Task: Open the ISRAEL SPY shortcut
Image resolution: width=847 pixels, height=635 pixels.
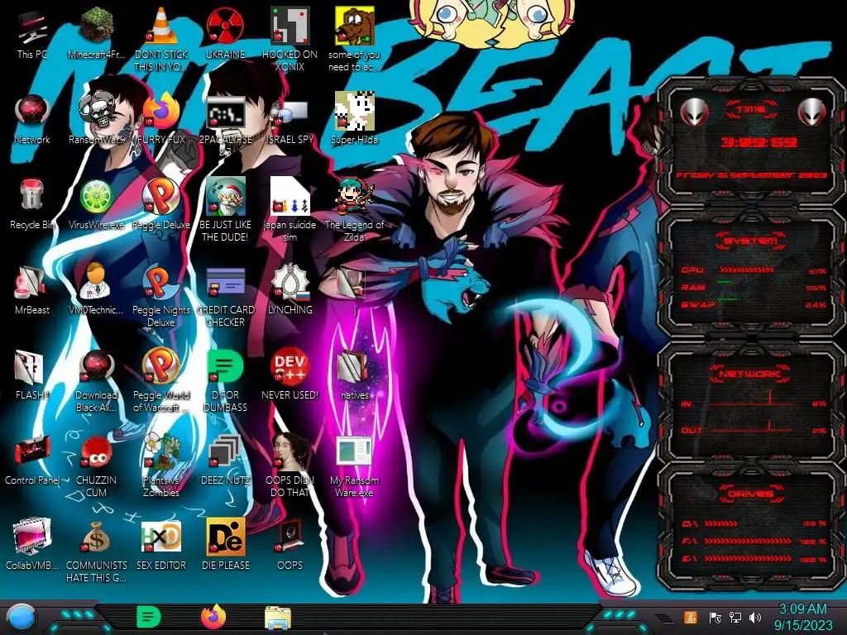Action: click(290, 120)
